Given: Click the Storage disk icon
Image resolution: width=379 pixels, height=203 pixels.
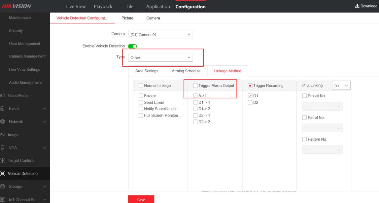Looking at the screenshot, I should point(3,186).
